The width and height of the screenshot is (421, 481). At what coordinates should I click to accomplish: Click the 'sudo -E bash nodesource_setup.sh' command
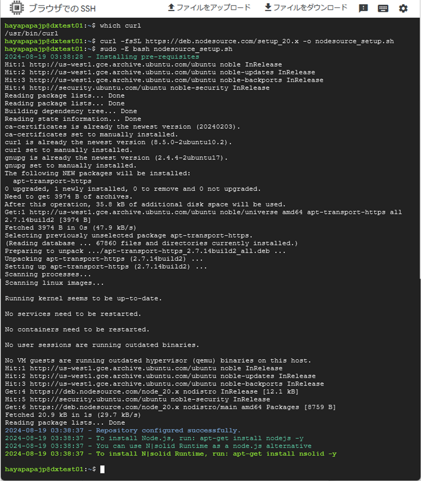point(166,49)
